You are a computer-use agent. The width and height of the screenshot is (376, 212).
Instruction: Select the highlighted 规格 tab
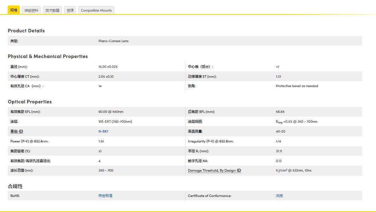14,10
